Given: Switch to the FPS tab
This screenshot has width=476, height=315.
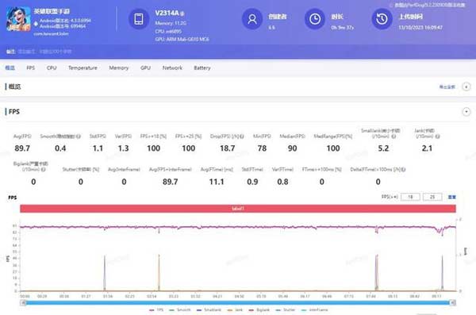Looking at the screenshot, I should [x=31, y=67].
